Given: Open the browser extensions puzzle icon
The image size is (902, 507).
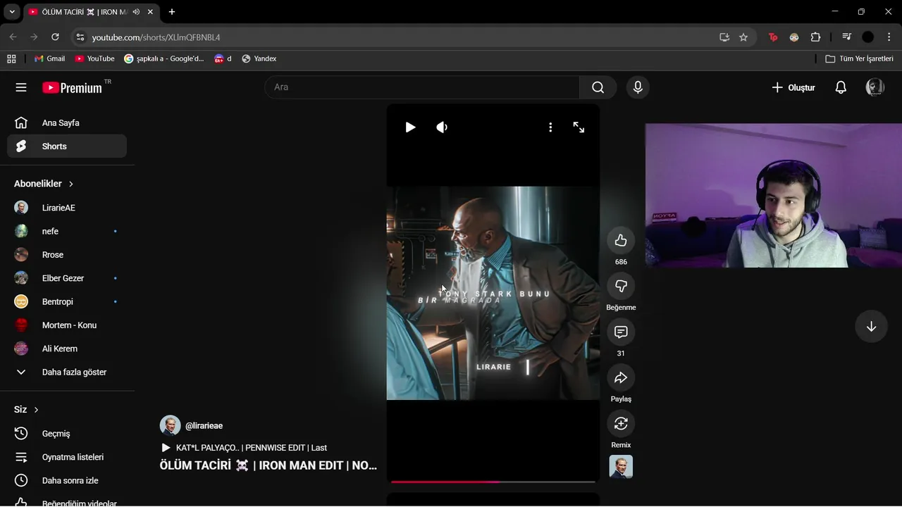Looking at the screenshot, I should 815,37.
